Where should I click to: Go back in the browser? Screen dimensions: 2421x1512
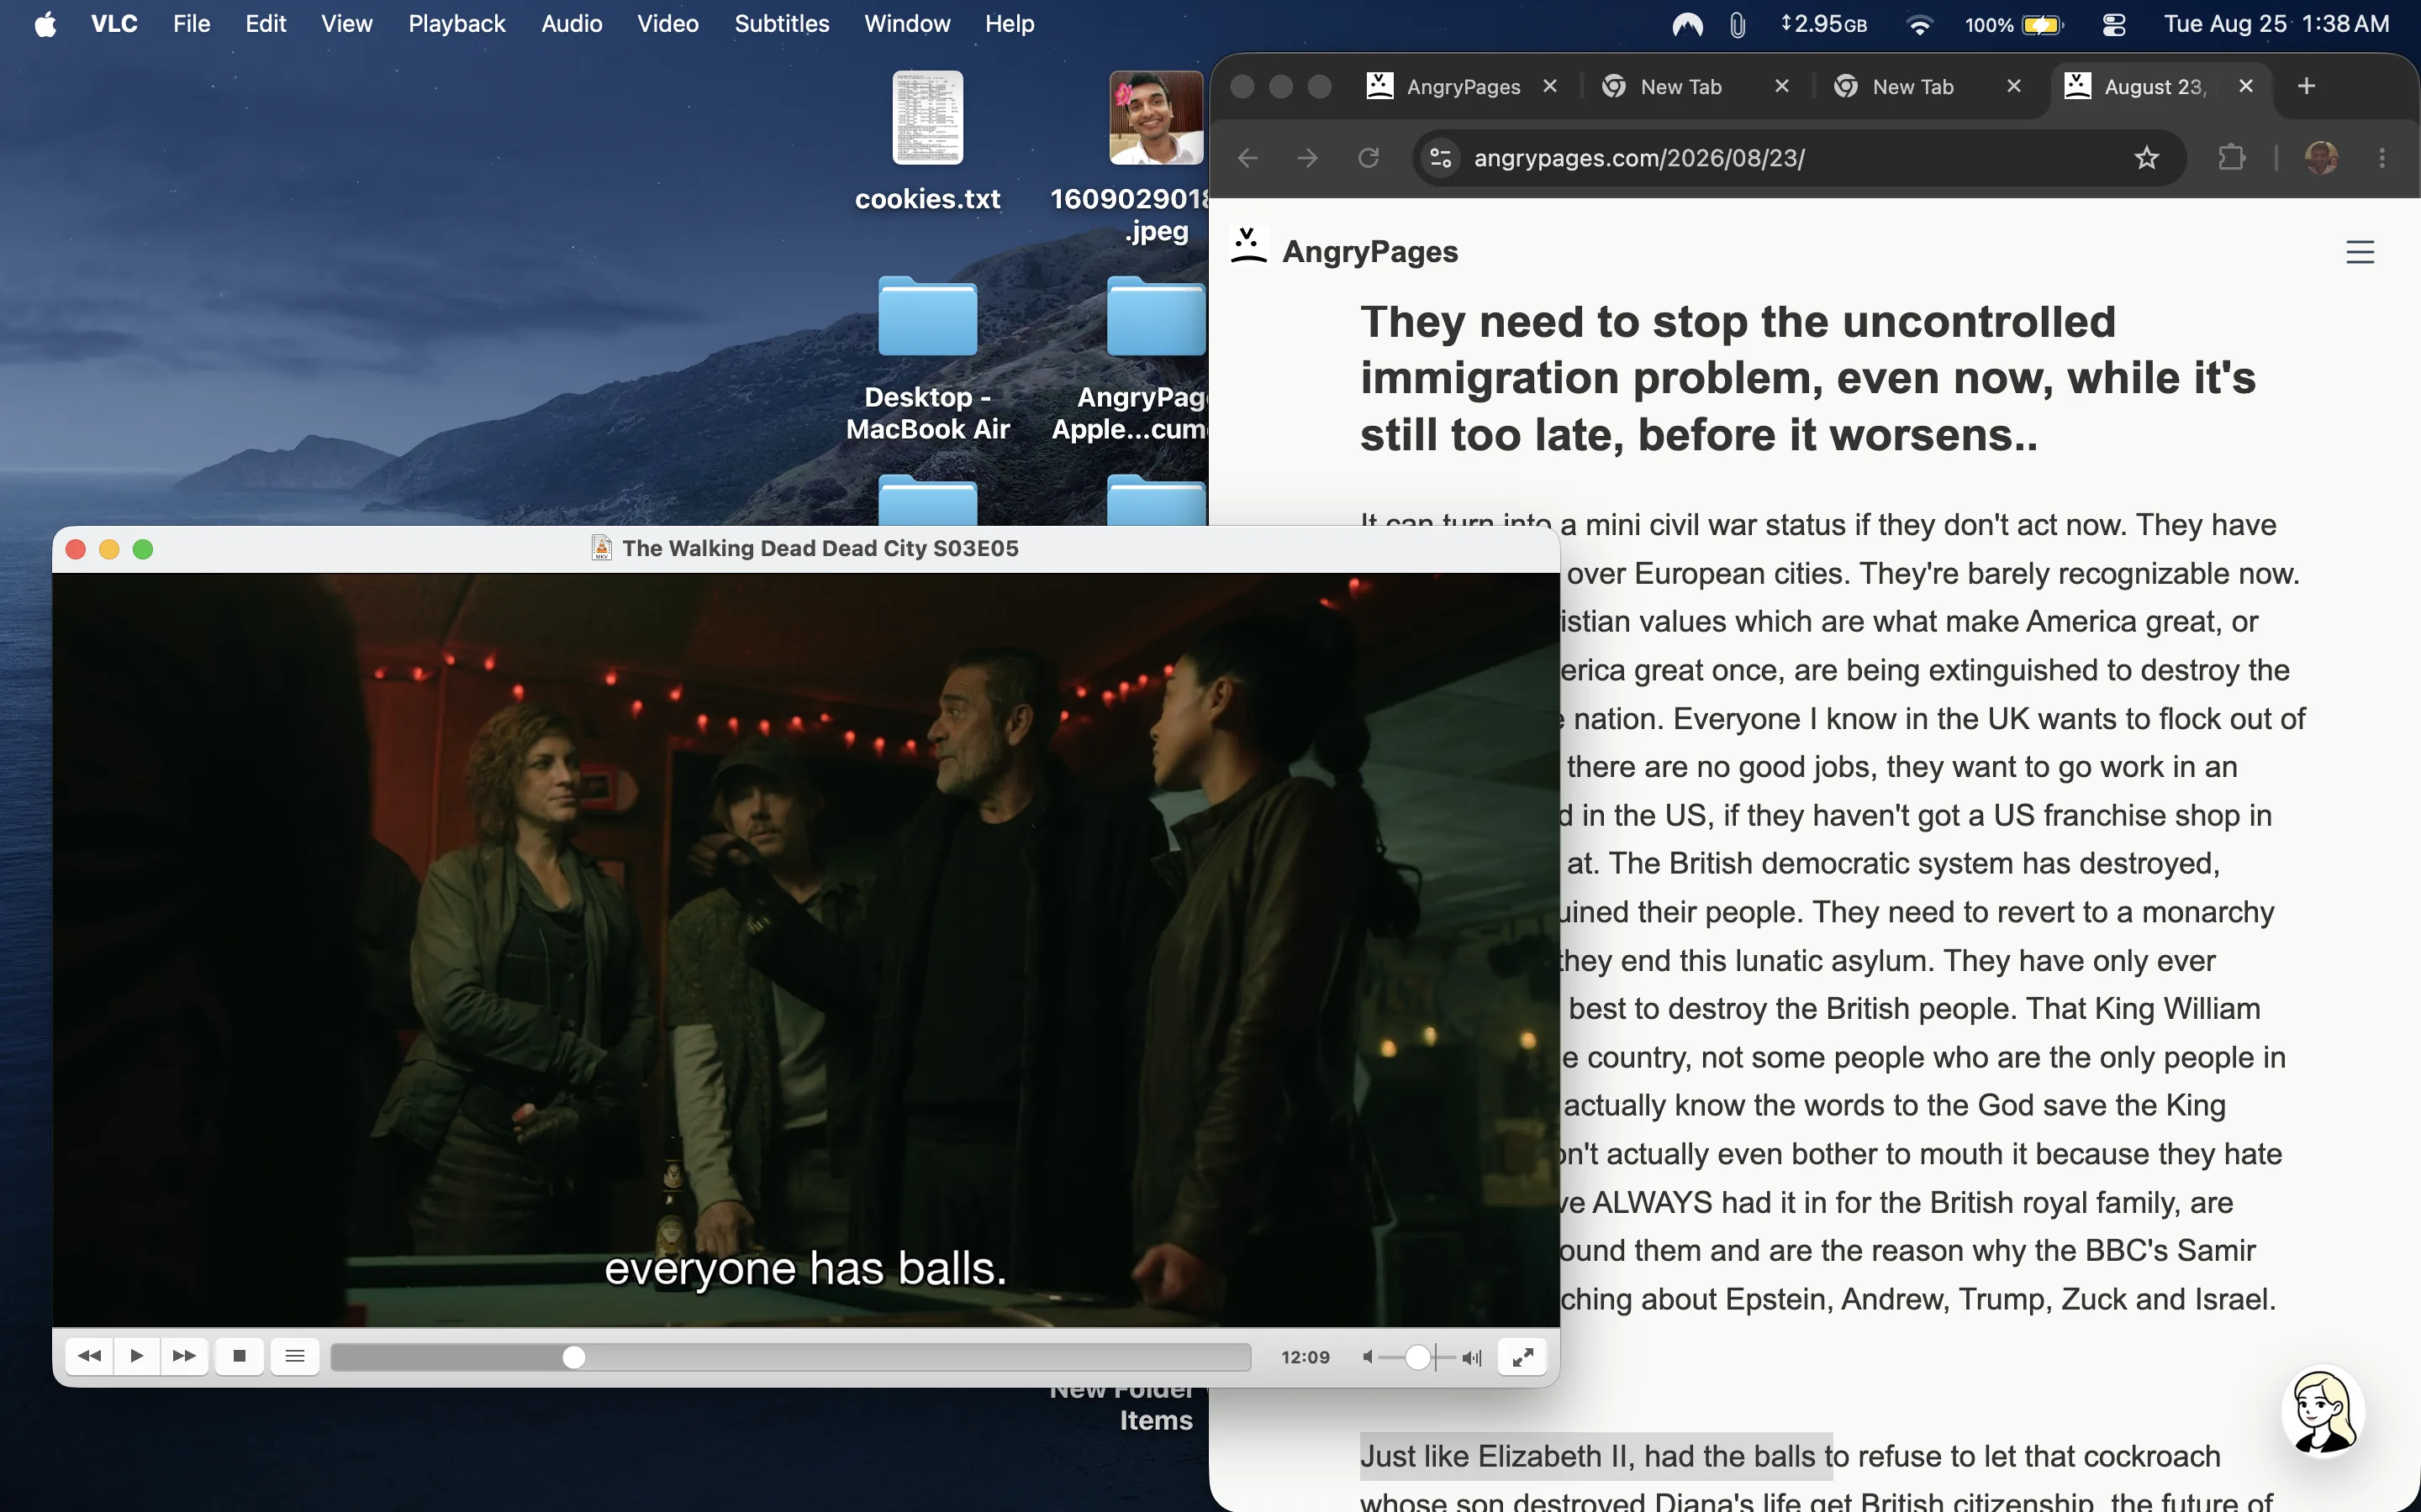tap(1247, 158)
